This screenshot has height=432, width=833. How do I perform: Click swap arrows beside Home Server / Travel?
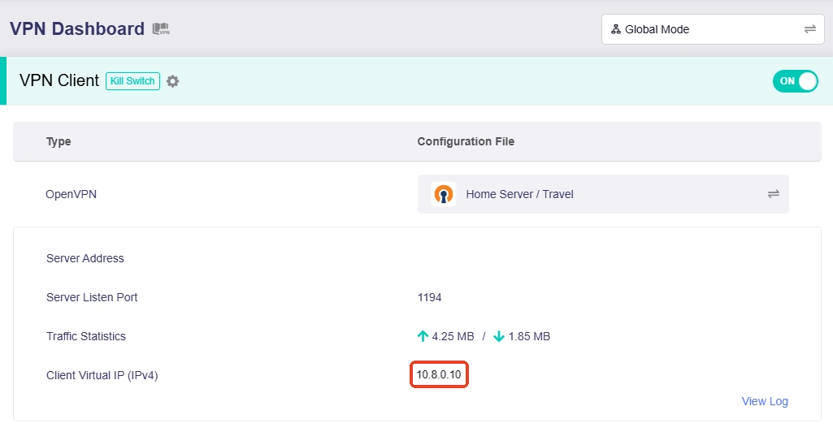(773, 194)
